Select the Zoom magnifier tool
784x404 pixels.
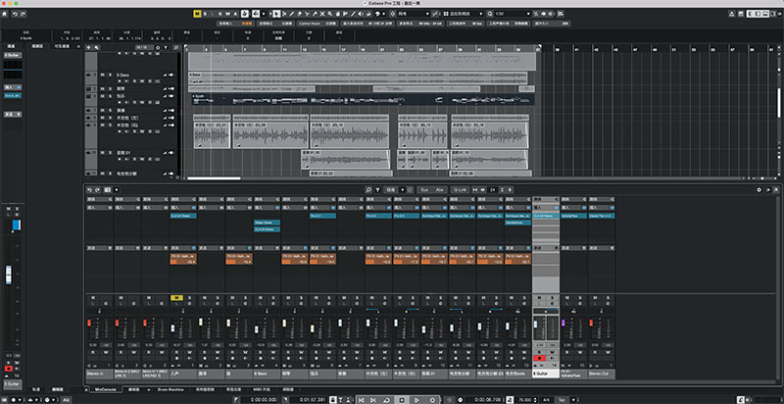click(330, 14)
